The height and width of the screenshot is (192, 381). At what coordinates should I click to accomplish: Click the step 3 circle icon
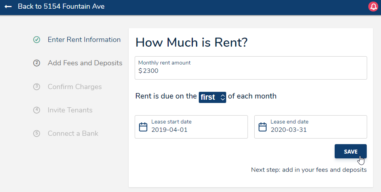(36, 87)
